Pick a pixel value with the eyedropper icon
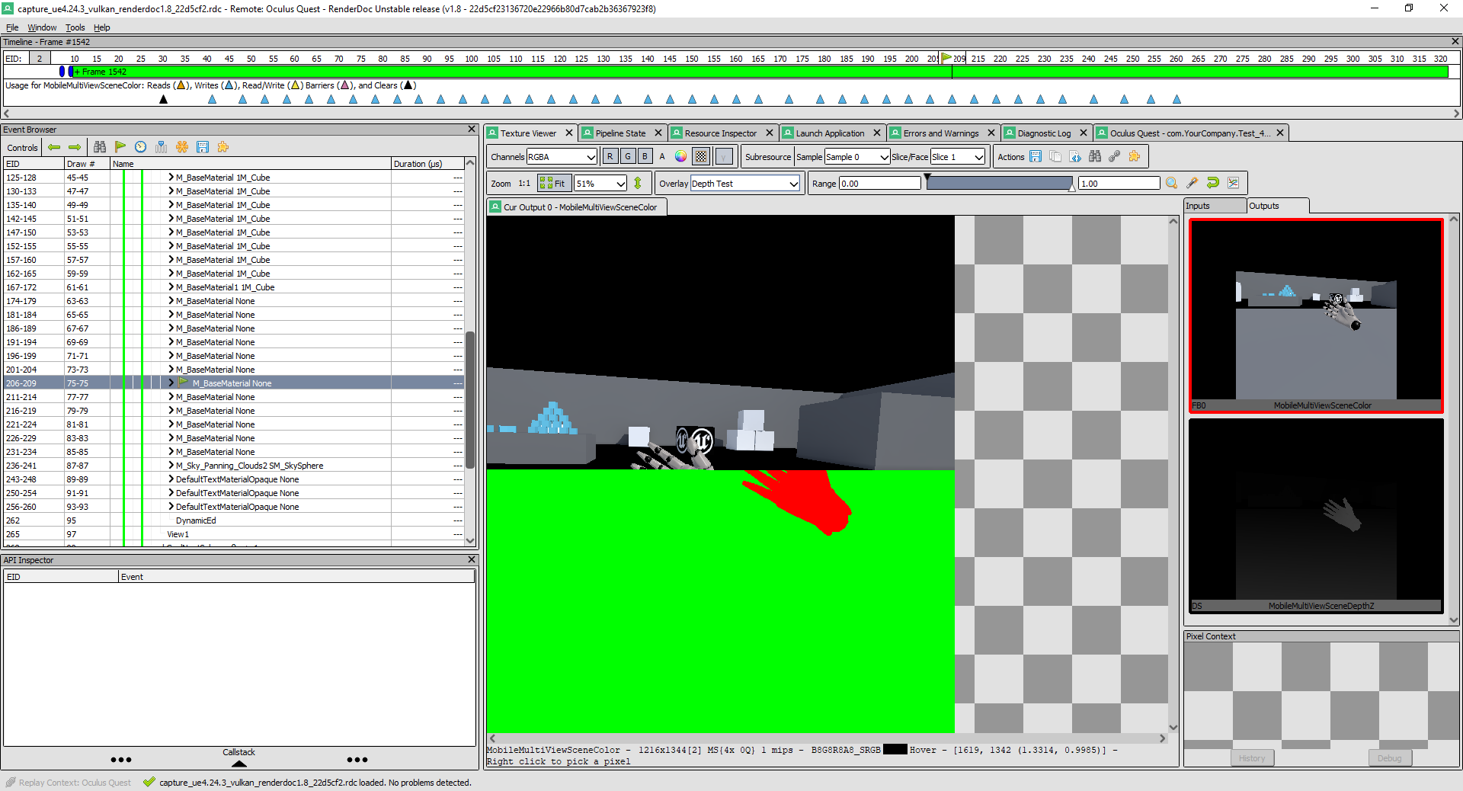 click(1192, 183)
